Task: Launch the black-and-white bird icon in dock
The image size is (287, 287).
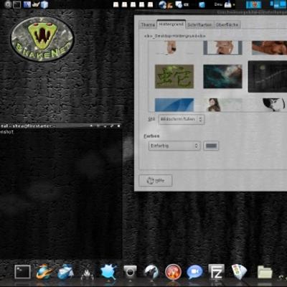Action: pos(151,272)
